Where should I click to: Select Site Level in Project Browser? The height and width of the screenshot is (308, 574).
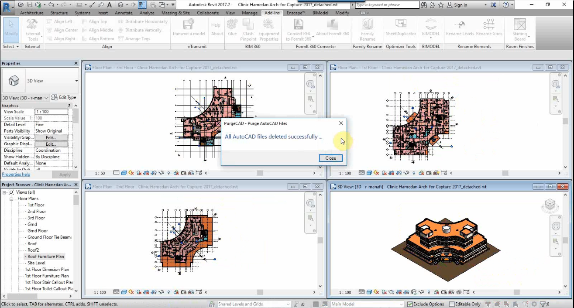click(x=36, y=263)
